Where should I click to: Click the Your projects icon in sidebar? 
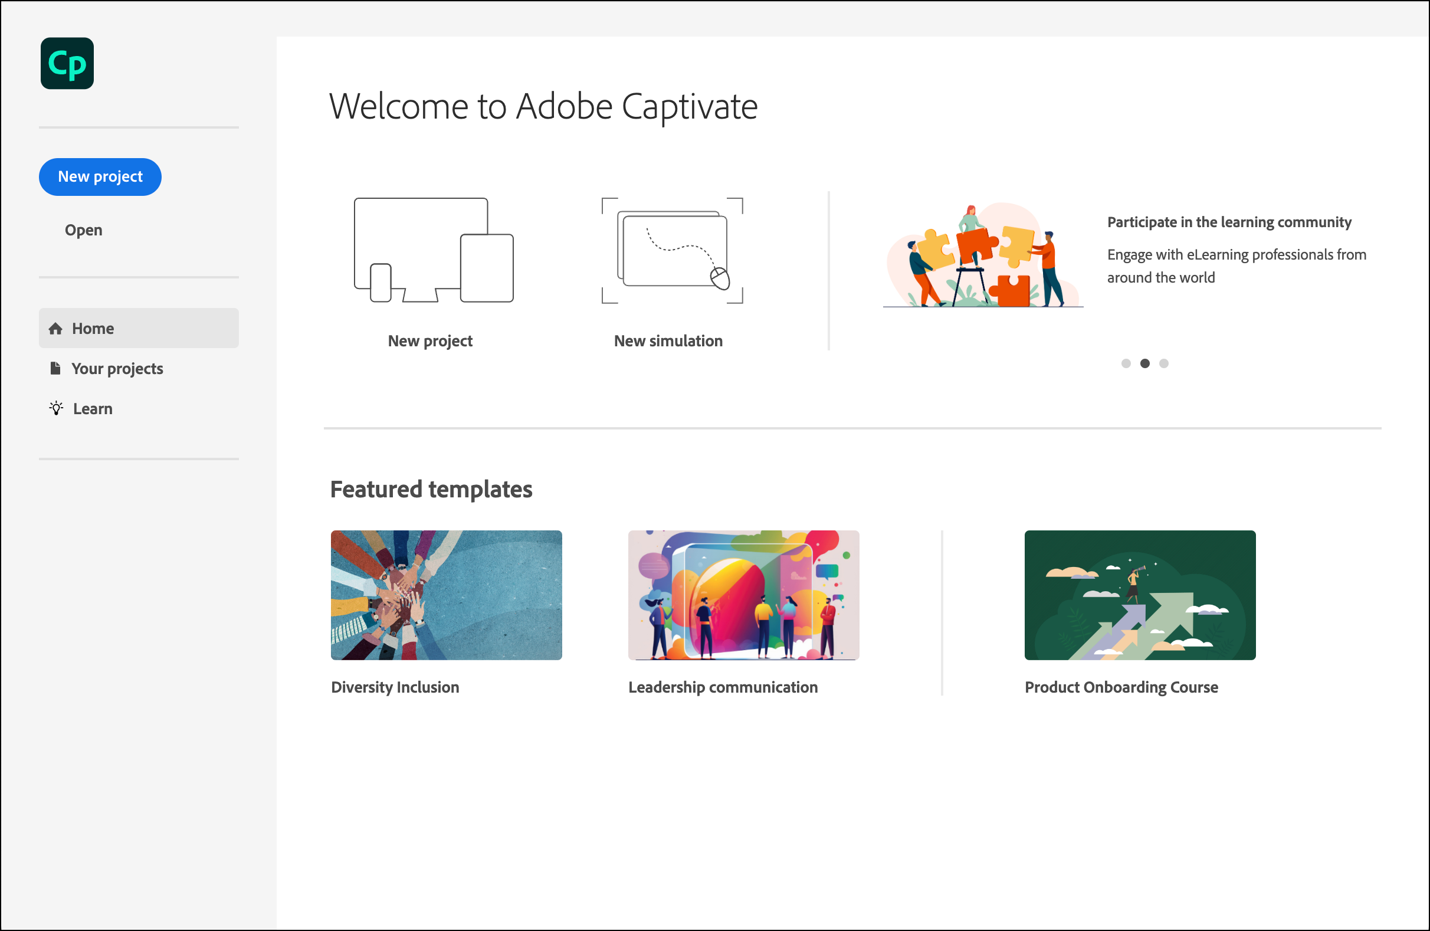click(x=55, y=368)
